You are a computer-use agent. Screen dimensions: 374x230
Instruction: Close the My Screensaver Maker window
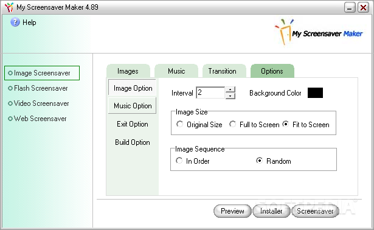(363, 7)
